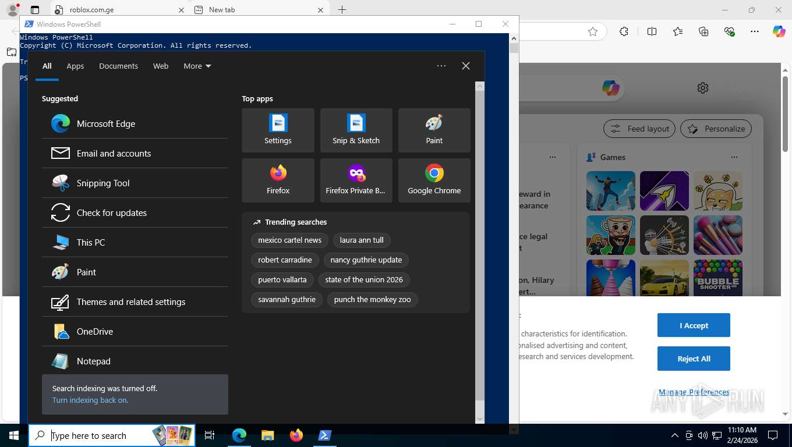The width and height of the screenshot is (792, 447).
Task: Open the notification center icon
Action: pyautogui.click(x=773, y=435)
